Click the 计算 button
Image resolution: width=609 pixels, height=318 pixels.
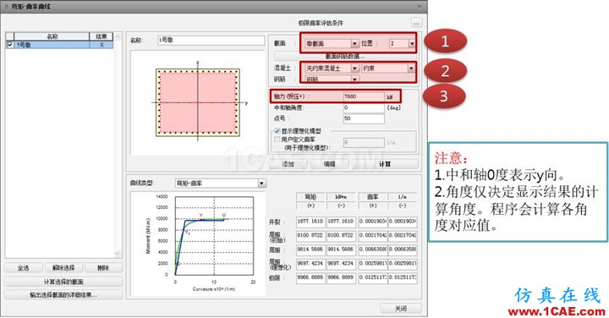click(385, 164)
